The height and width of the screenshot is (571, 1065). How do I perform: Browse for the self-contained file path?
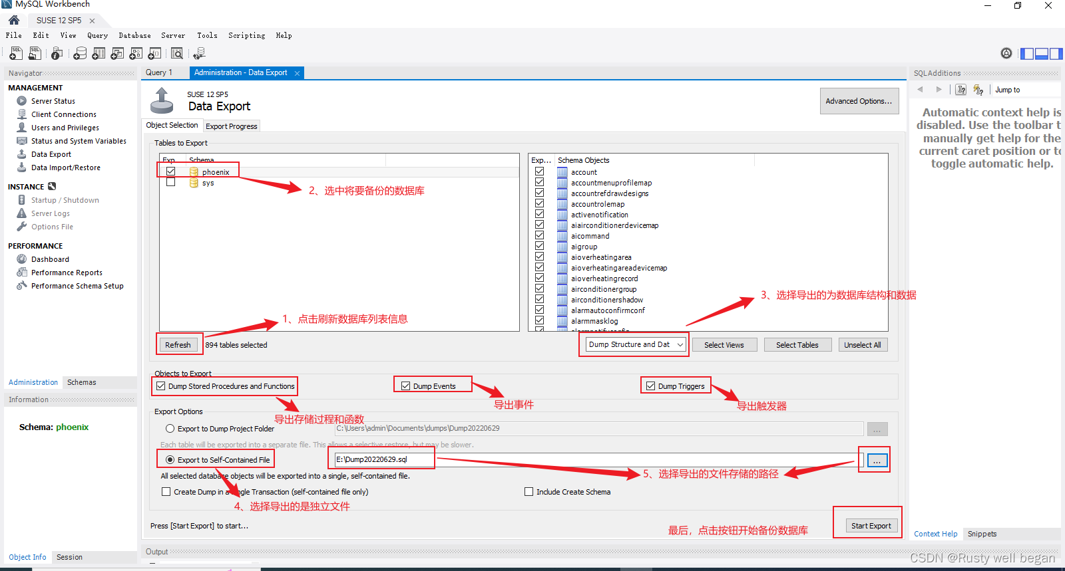click(877, 461)
